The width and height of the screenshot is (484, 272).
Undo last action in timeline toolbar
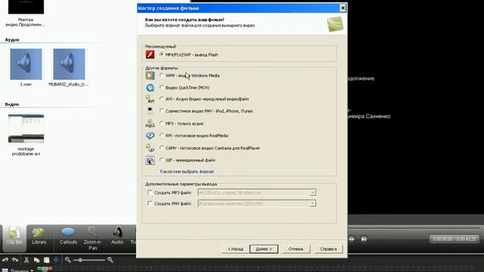tap(5, 260)
